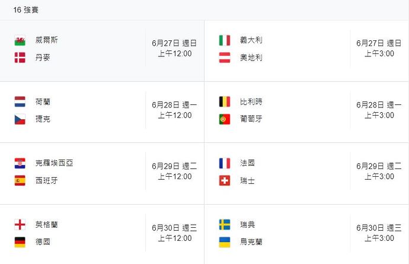Open the 威爾斯 team link
The height and width of the screenshot is (264, 409).
pos(46,40)
